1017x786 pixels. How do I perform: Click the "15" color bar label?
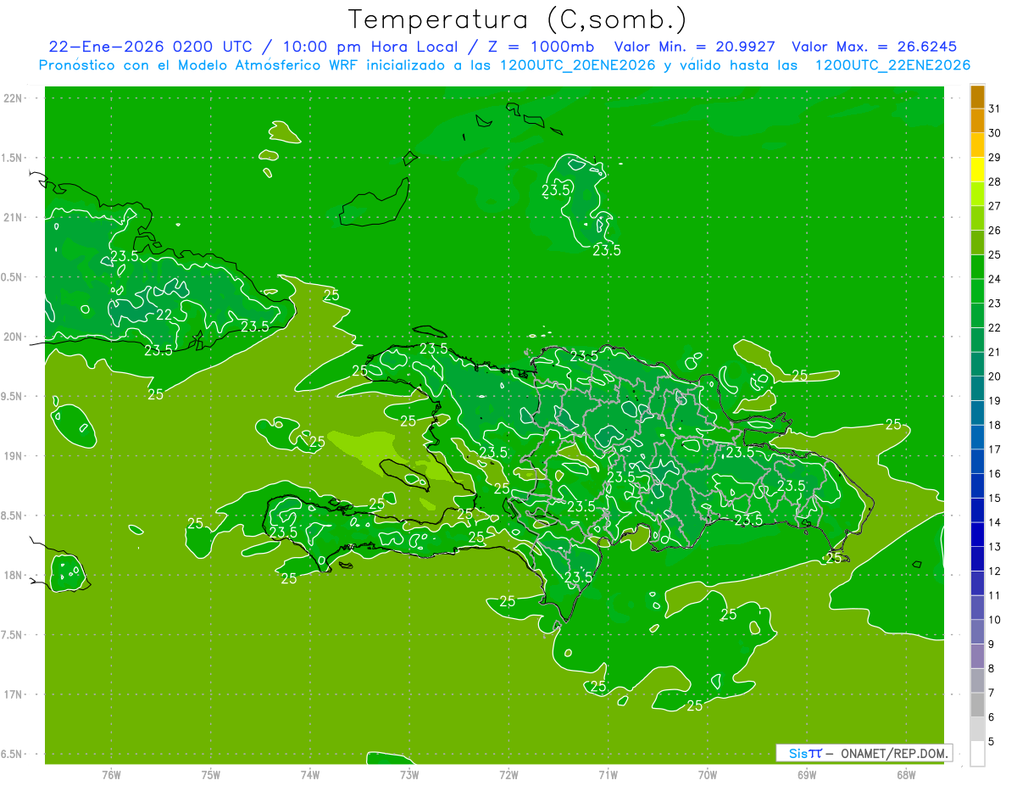pyautogui.click(x=995, y=498)
